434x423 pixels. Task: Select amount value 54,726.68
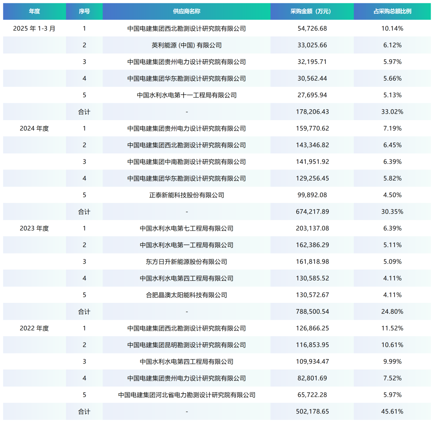pyautogui.click(x=312, y=29)
